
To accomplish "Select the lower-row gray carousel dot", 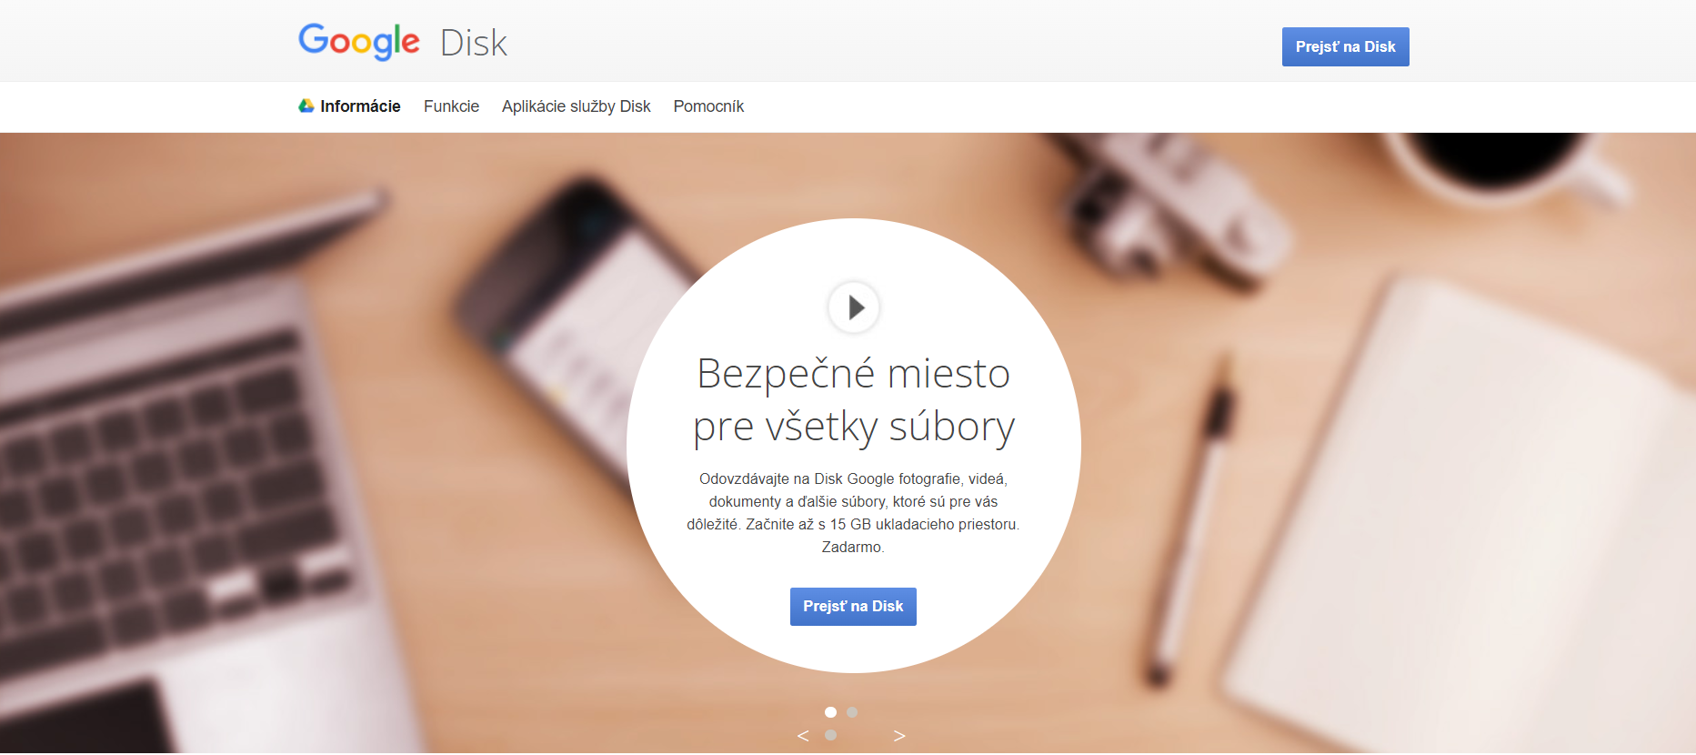I will point(830,735).
